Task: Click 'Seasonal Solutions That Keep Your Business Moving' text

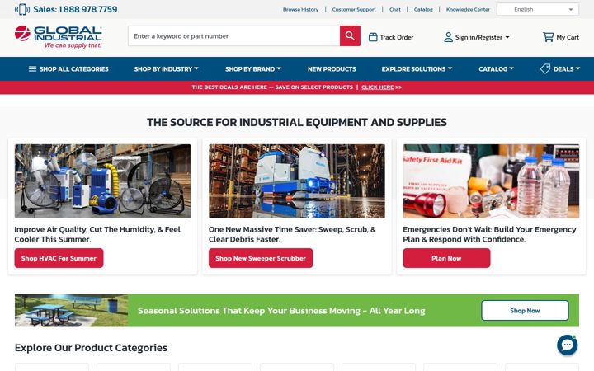Action: [281, 311]
